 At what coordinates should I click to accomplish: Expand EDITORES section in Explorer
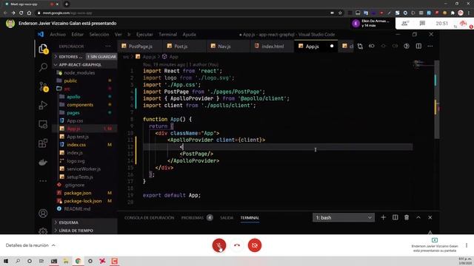(x=84, y=57)
